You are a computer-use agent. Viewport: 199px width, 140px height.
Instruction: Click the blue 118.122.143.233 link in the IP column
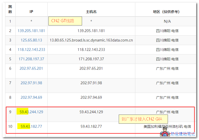tap(31, 50)
